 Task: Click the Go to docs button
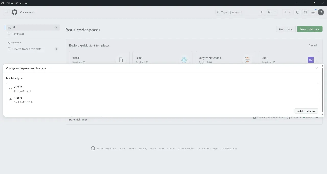(x=286, y=29)
